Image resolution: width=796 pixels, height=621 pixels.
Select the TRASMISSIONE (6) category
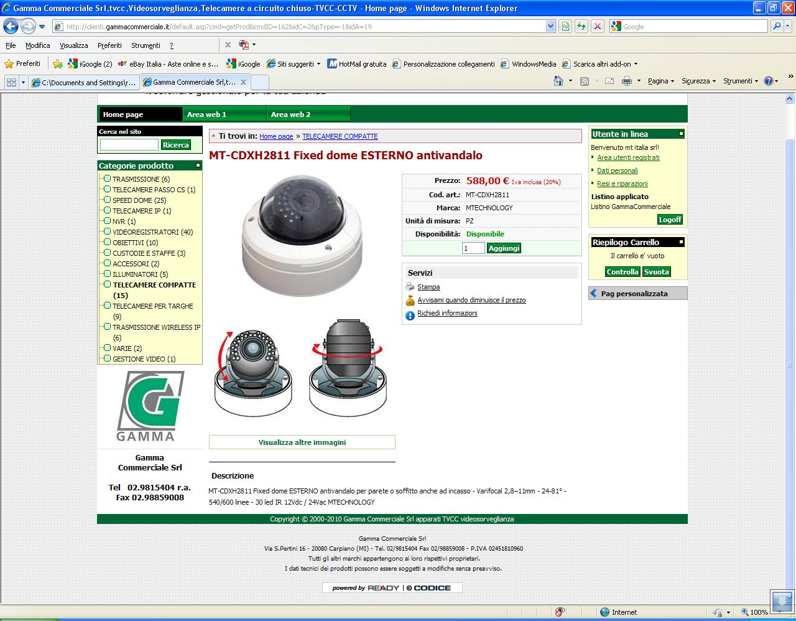tap(141, 179)
